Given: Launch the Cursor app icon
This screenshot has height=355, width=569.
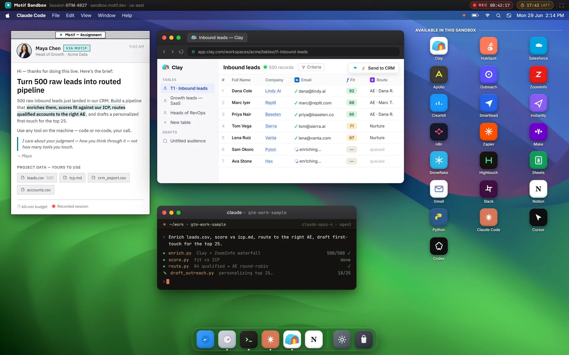Looking at the screenshot, I should (x=538, y=217).
